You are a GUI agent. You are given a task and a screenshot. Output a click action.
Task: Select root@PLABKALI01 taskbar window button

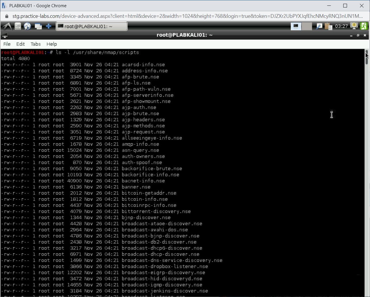pos(91,26)
